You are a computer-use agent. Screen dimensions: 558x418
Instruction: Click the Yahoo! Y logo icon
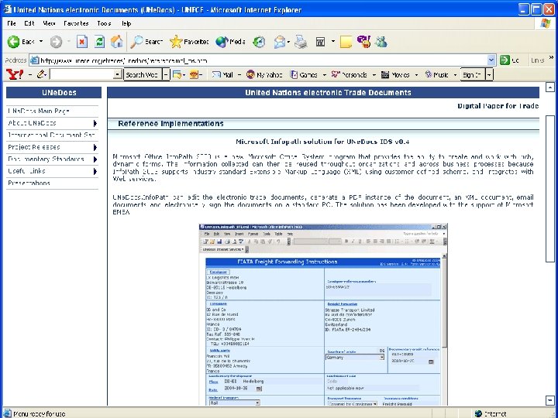(15, 74)
